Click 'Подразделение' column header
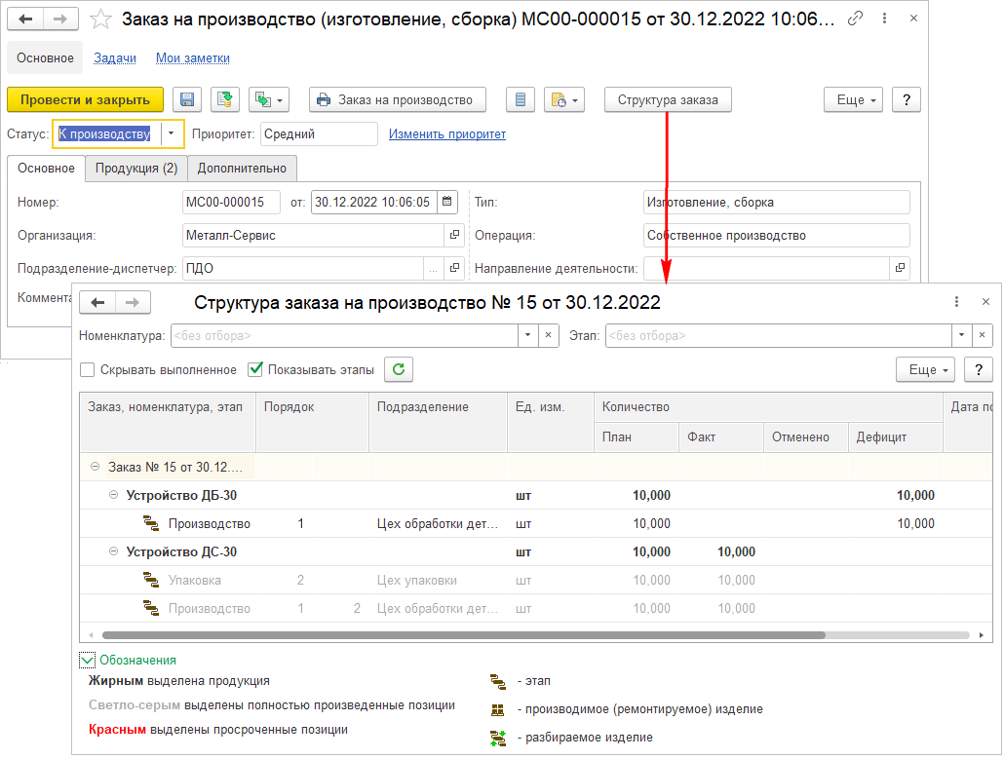The image size is (1004, 759). (x=438, y=423)
